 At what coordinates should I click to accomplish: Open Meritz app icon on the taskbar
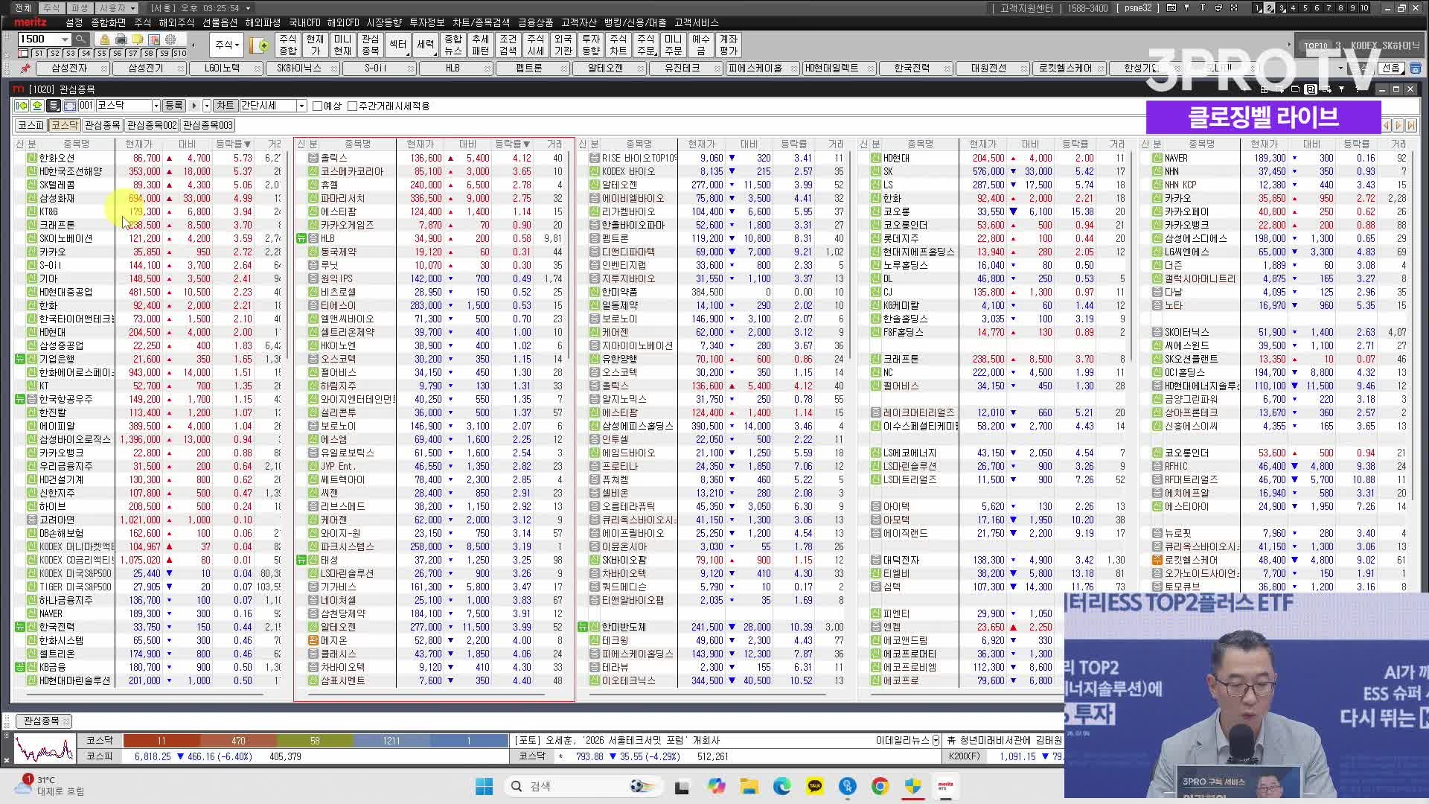945,786
